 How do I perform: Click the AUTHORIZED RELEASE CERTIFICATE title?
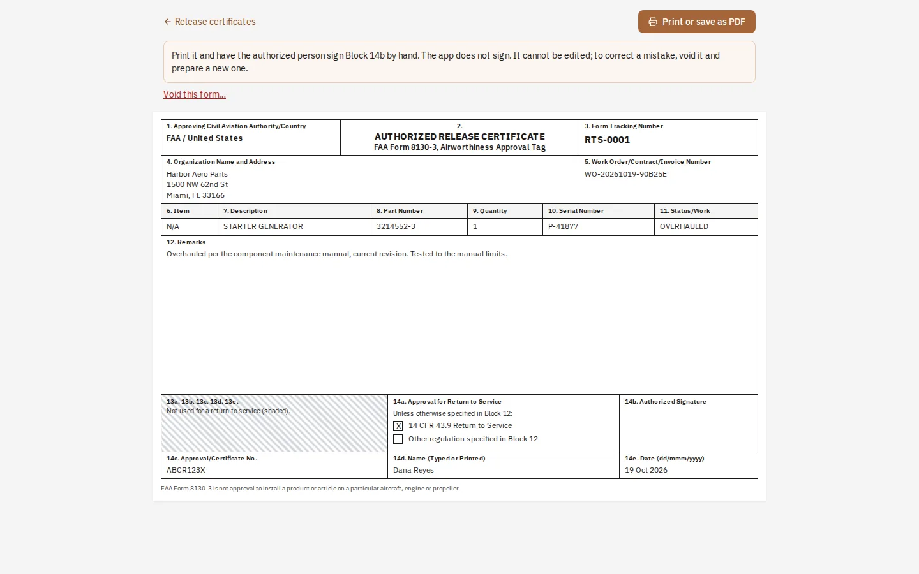(x=459, y=136)
